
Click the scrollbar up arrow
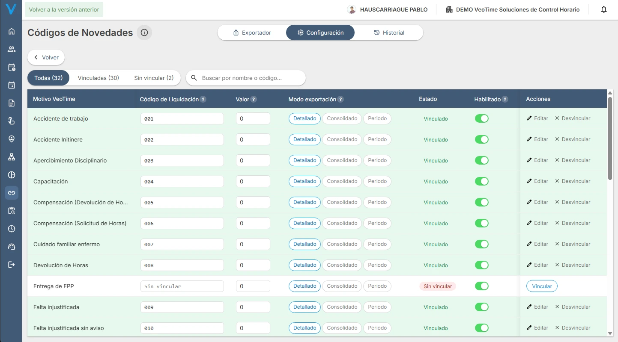pos(610,93)
